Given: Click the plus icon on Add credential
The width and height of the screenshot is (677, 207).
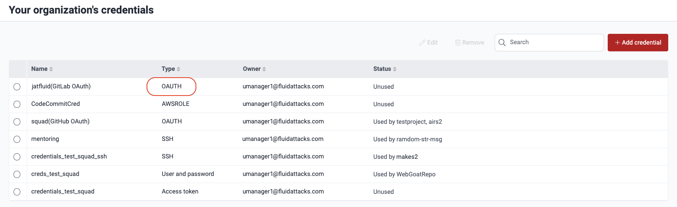Looking at the screenshot, I should 617,43.
